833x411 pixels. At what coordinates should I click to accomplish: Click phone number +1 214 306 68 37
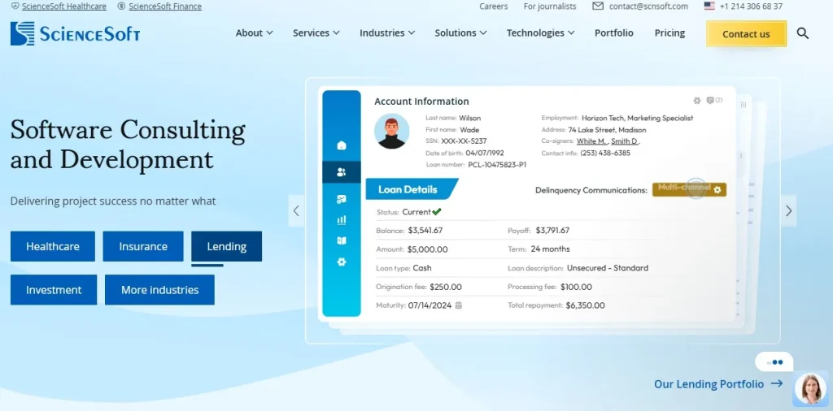click(751, 6)
